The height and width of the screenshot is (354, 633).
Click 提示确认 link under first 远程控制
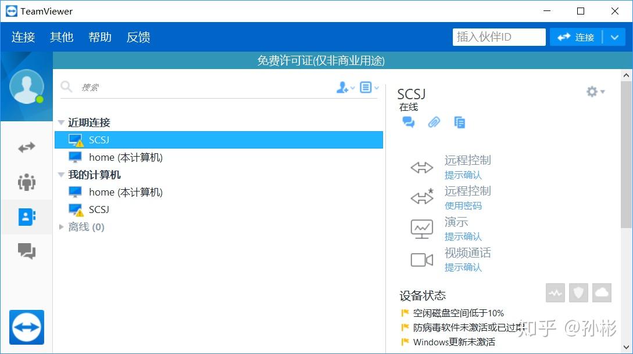(463, 175)
